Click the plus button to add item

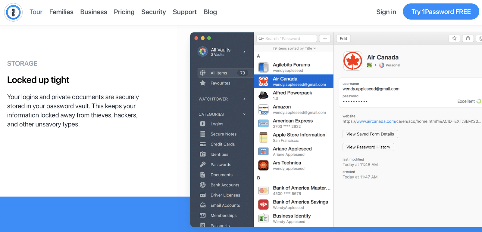(x=325, y=38)
